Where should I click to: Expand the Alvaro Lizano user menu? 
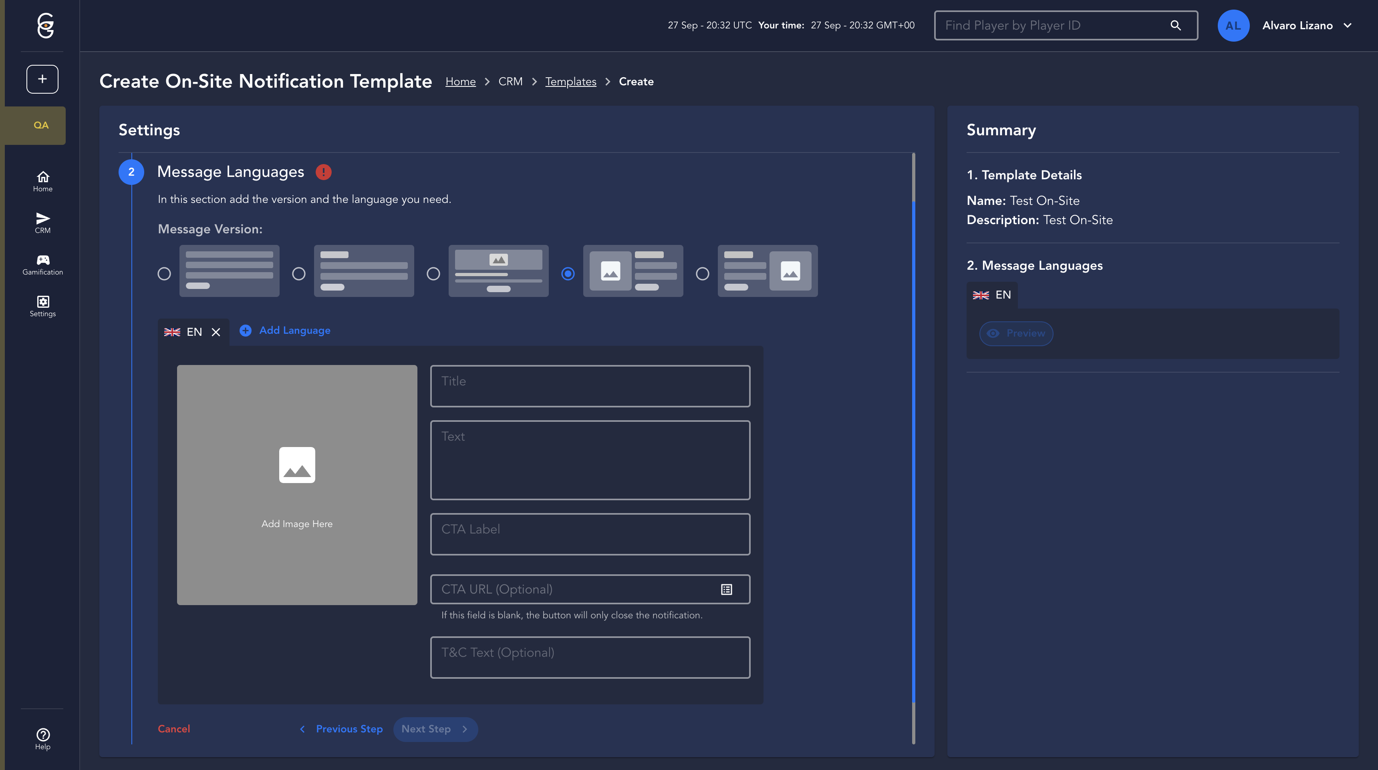pos(1348,25)
